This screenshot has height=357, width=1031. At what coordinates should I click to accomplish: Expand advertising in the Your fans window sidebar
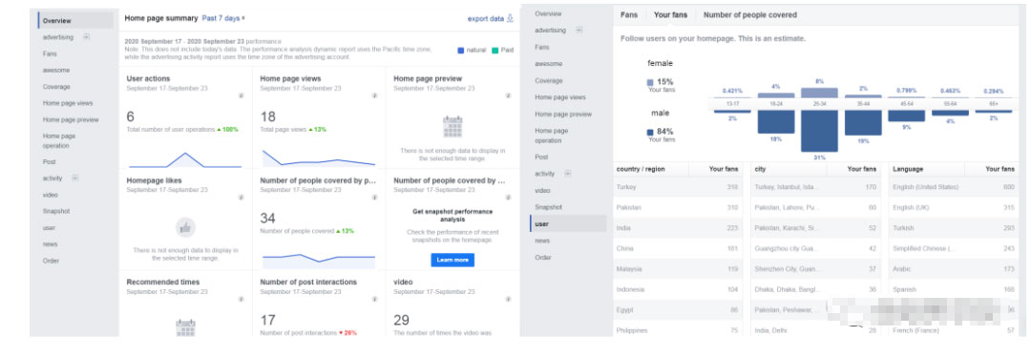579,31
